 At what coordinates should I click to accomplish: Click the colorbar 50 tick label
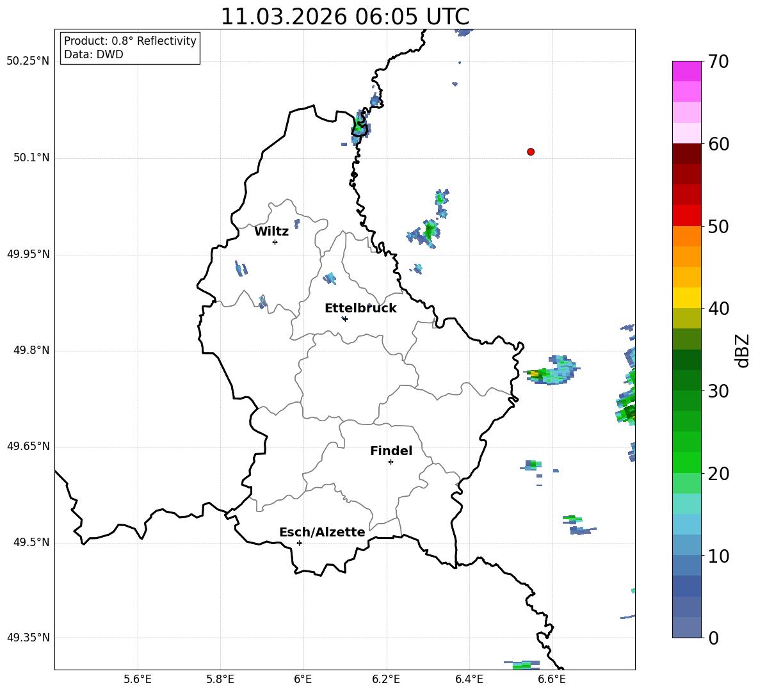coord(718,226)
